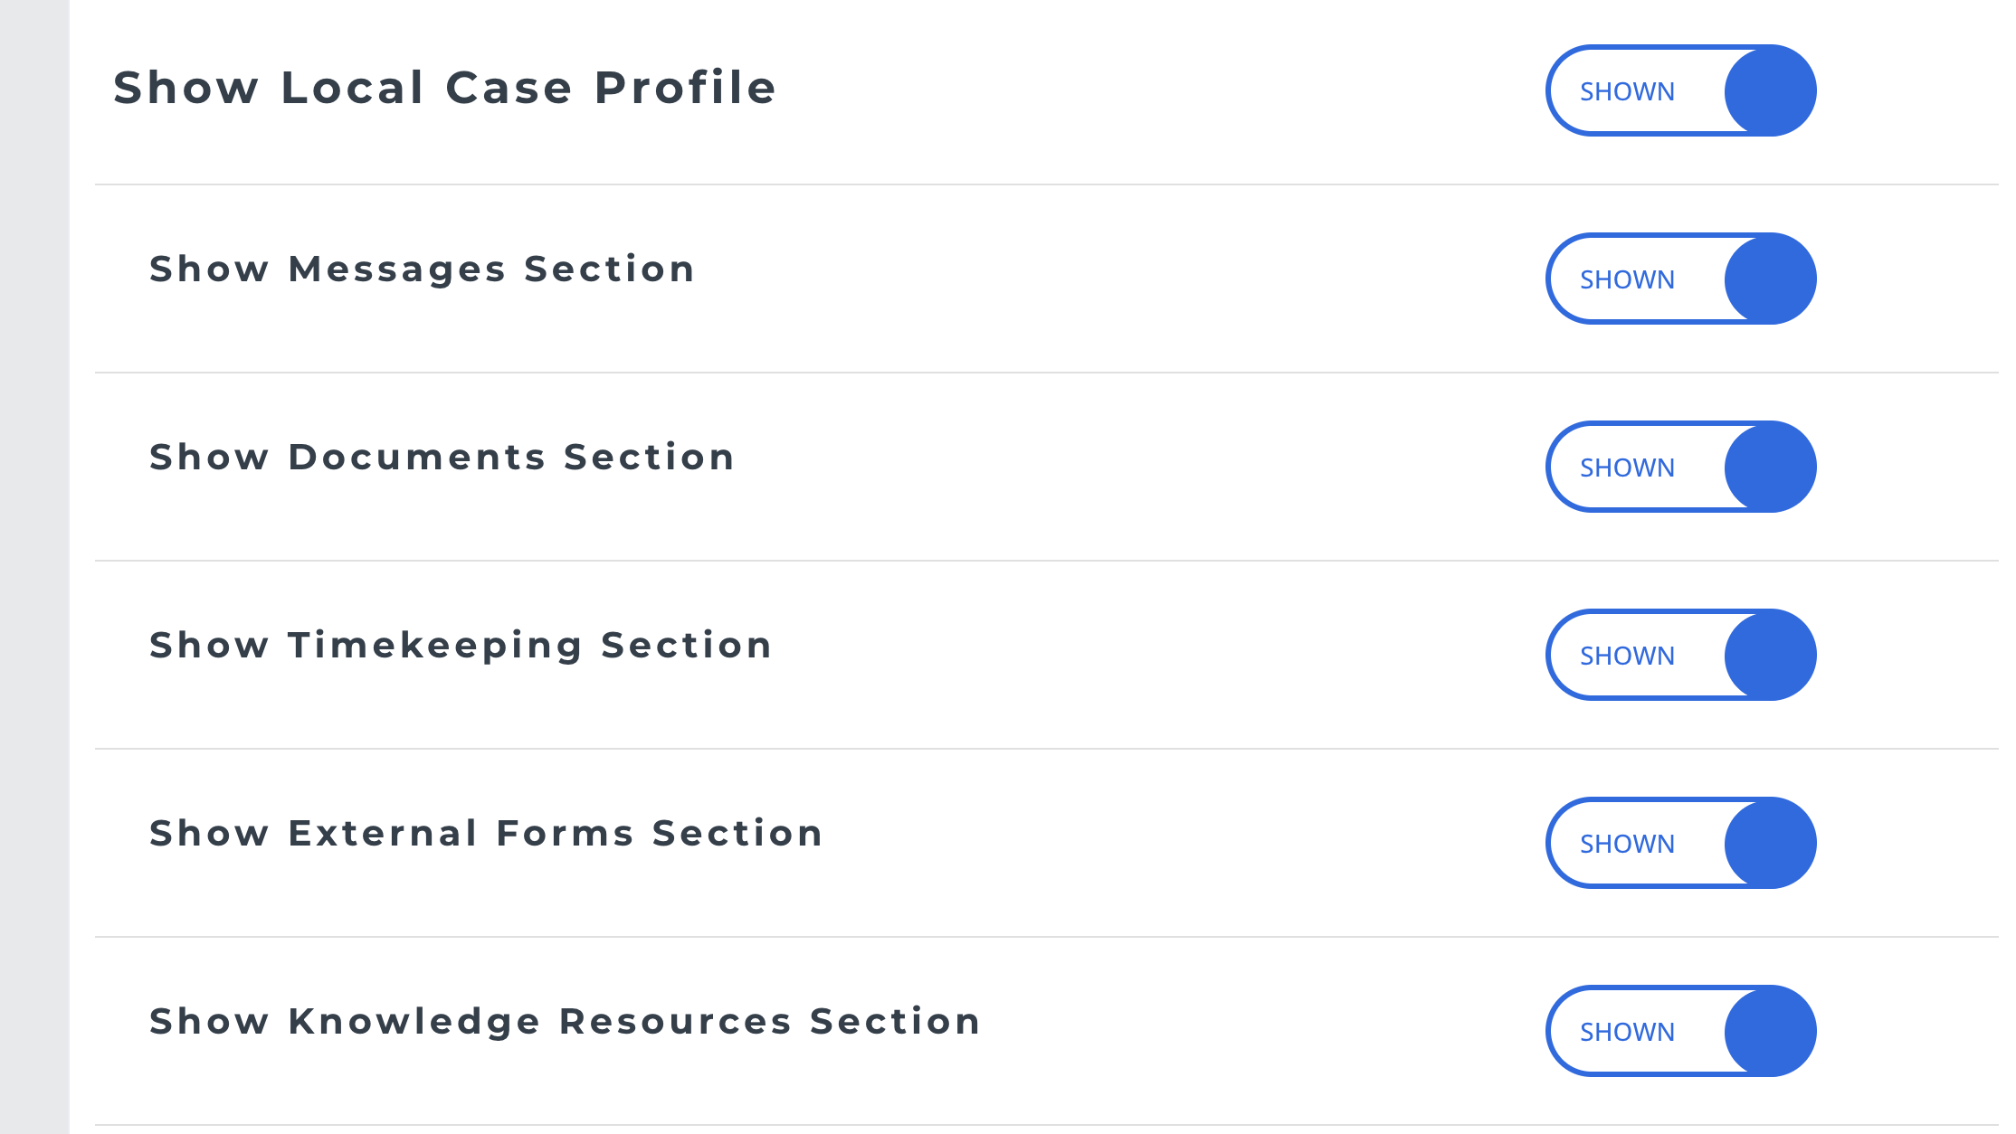Turn off Show Documents Section switch
Viewport: 2016px width, 1134px height.
coord(1680,467)
